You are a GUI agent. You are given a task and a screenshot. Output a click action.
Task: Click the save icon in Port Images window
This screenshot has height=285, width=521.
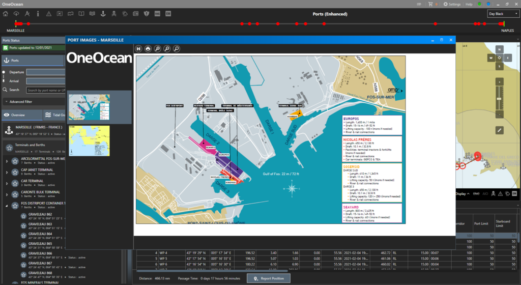(138, 49)
